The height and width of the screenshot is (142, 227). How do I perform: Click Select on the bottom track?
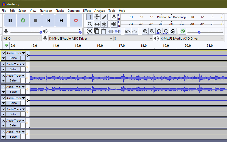pyautogui.click(x=14, y=137)
